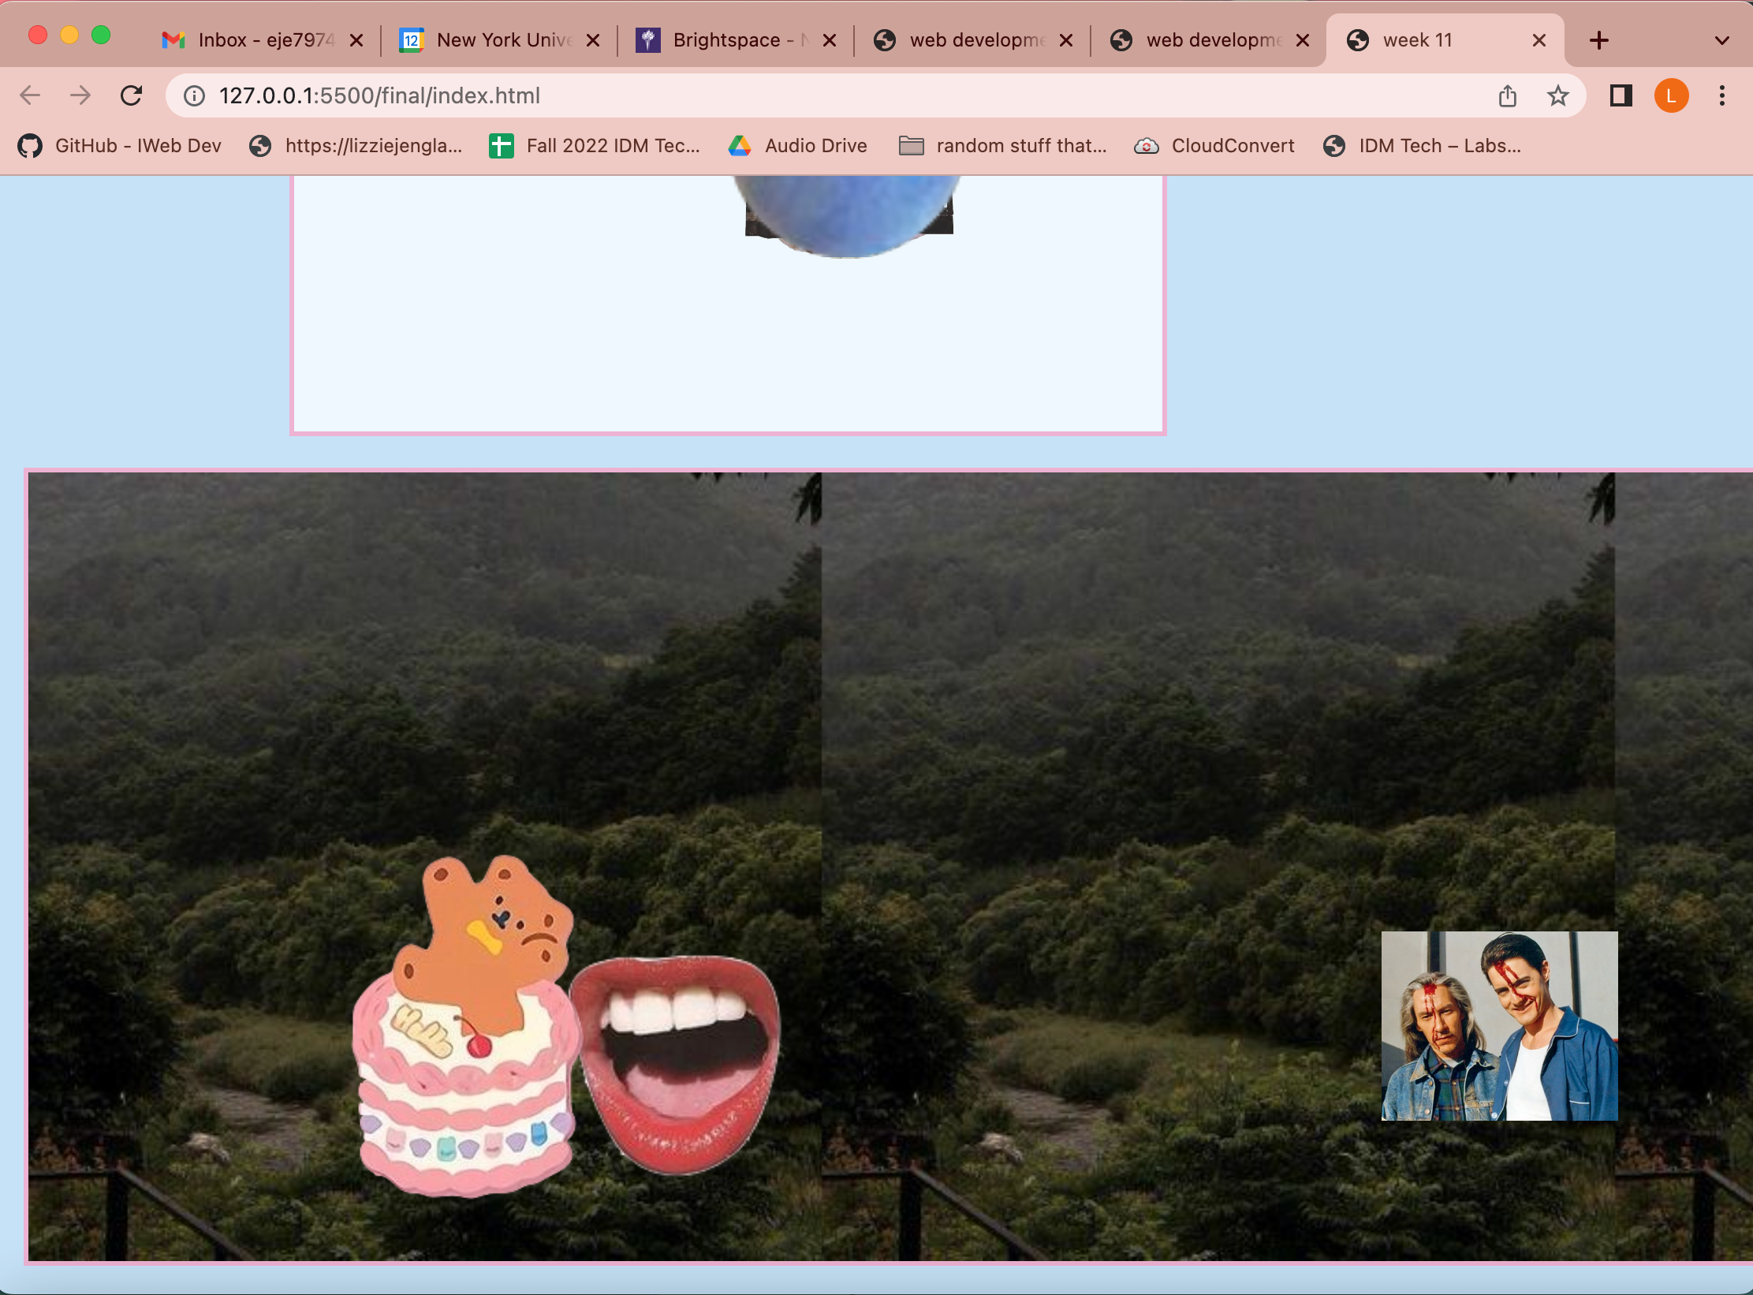
Task: Click the address bar URL field
Action: click(x=789, y=96)
